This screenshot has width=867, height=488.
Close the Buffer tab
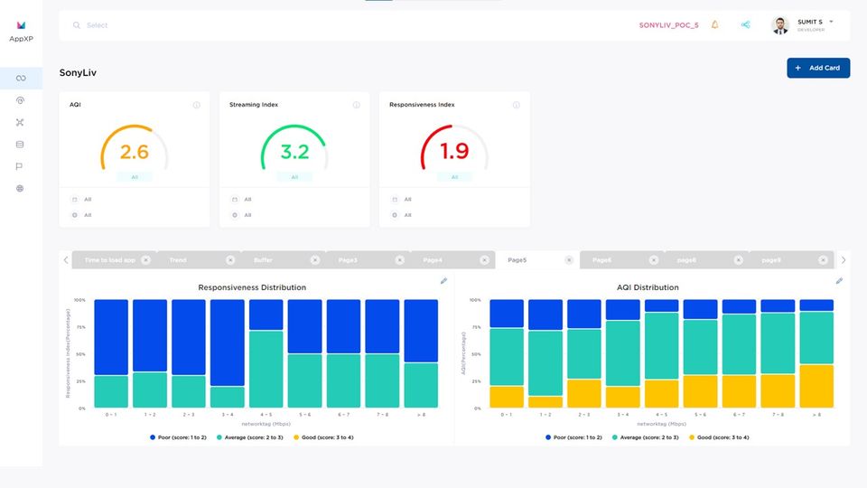tap(314, 260)
